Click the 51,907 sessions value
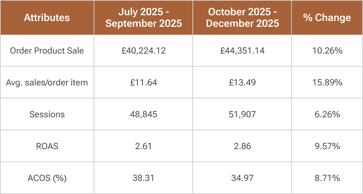This screenshot has height=194, width=363. [x=242, y=114]
